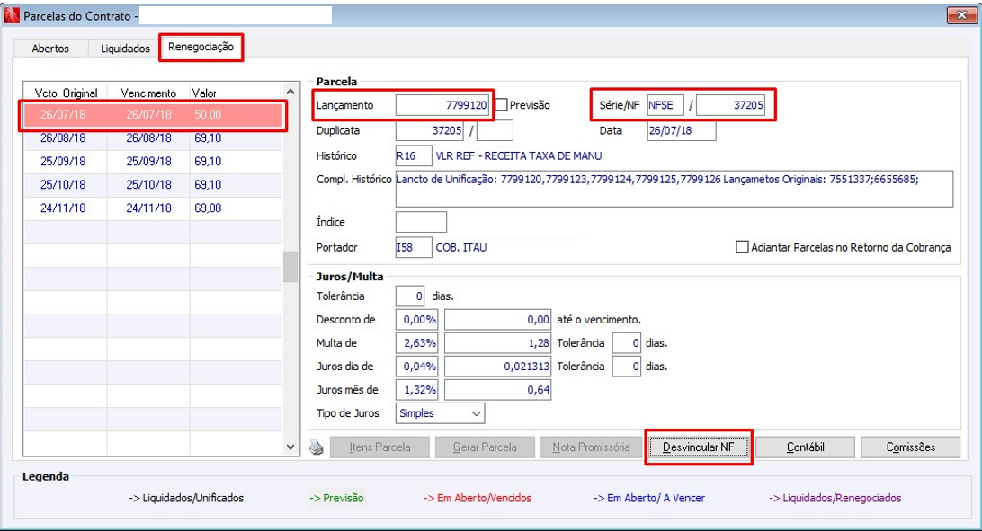Click the Desconto de percentage field

click(417, 320)
